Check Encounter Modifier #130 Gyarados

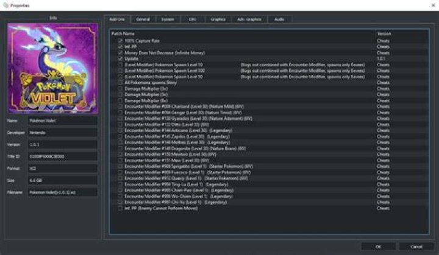tap(120, 119)
